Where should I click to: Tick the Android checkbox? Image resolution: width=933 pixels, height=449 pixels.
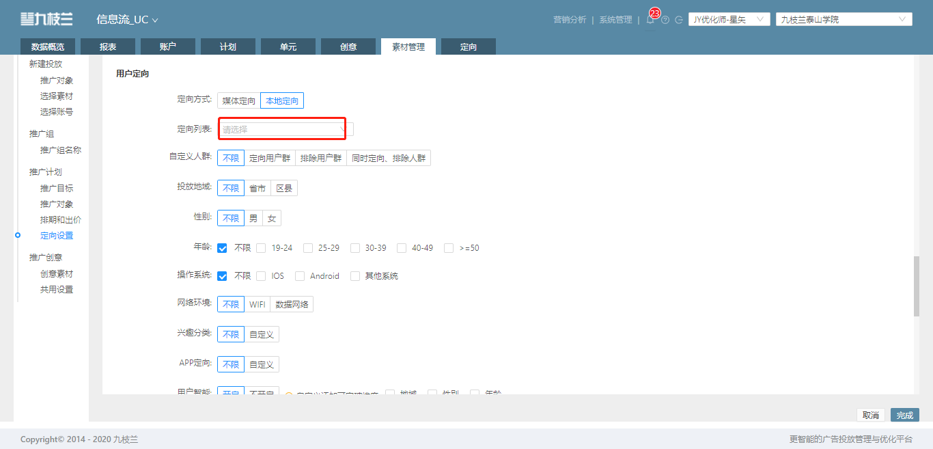(x=300, y=276)
